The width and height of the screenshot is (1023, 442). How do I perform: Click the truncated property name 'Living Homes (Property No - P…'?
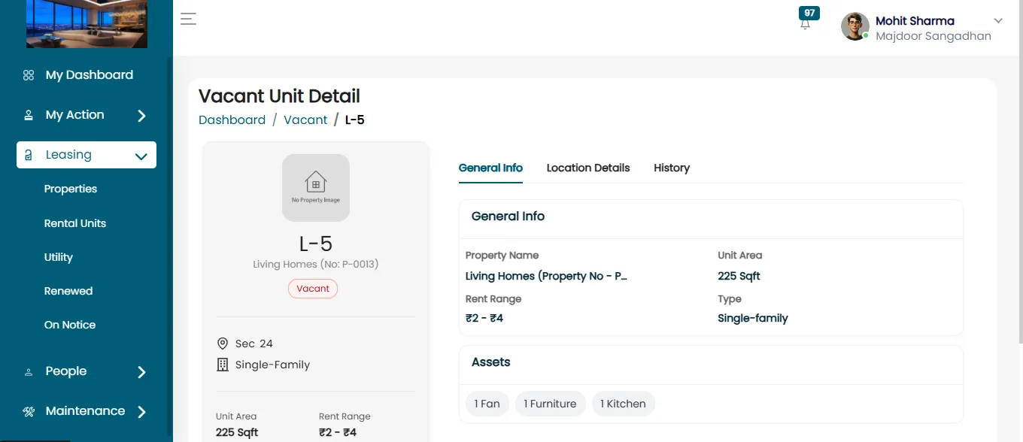(546, 276)
